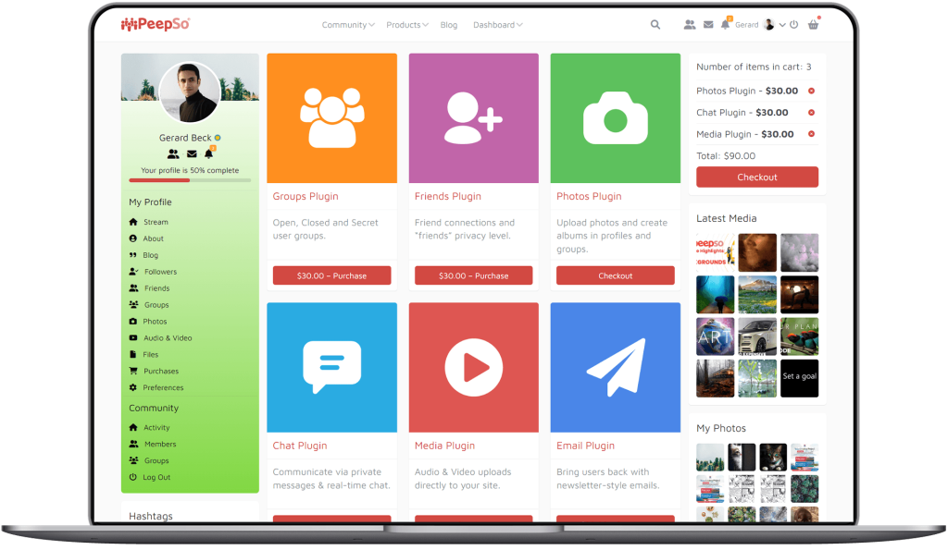Purchase Friends Plugin for $30.00
Viewport: 948px width, 550px height.
(473, 275)
